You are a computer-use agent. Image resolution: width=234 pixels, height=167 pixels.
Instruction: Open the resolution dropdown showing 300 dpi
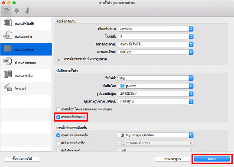pos(156,52)
